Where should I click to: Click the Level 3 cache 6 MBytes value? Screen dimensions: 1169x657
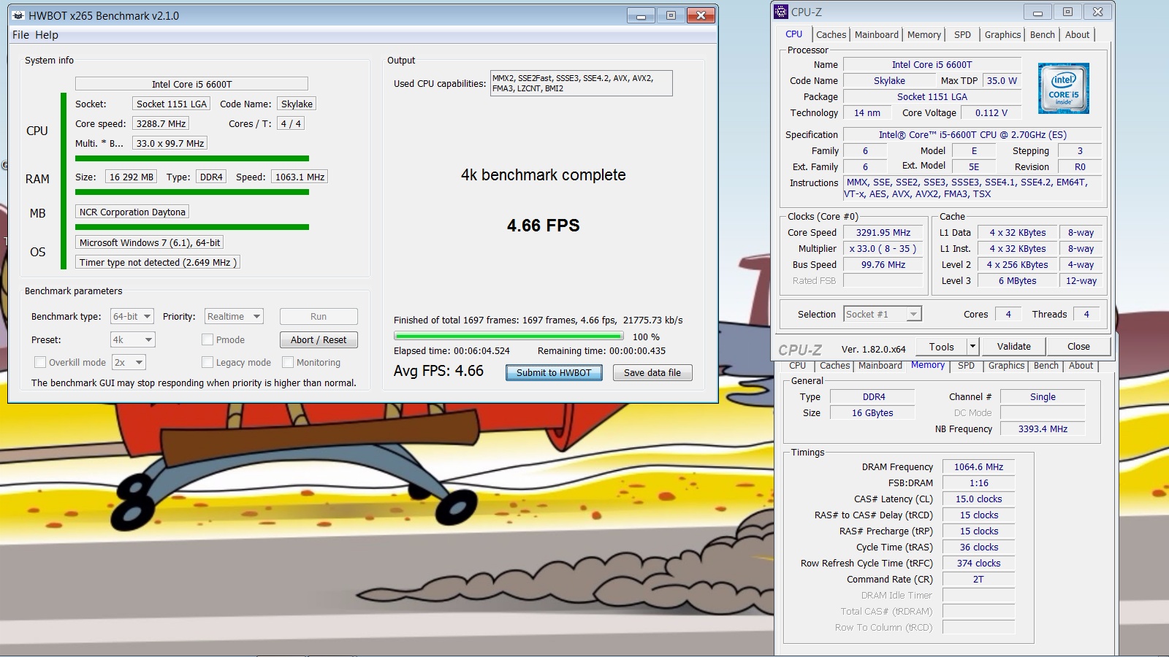1018,280
